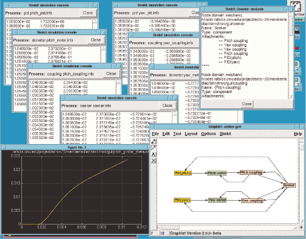Click the Graphlet canvas vertical scrollbar thumb

(302, 147)
